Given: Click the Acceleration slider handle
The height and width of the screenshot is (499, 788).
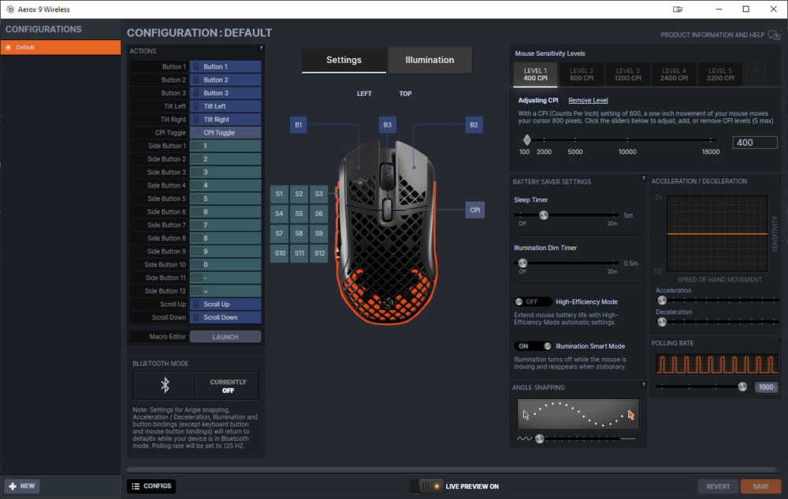Looking at the screenshot, I should (662, 300).
